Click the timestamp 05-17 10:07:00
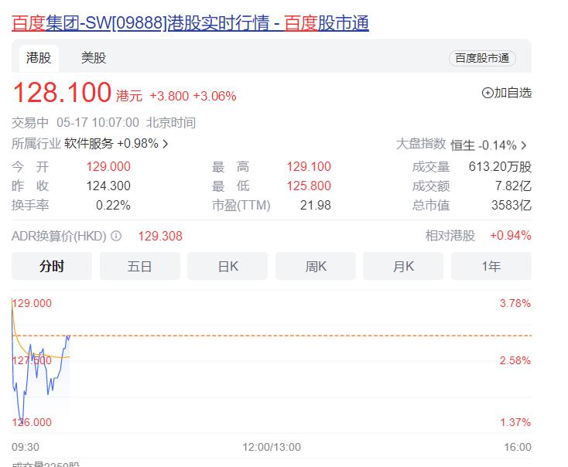 click(98, 123)
